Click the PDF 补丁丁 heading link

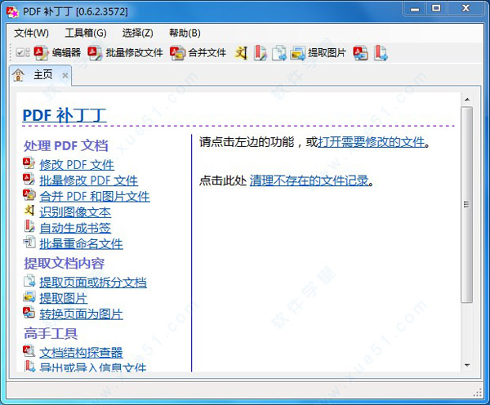point(65,115)
